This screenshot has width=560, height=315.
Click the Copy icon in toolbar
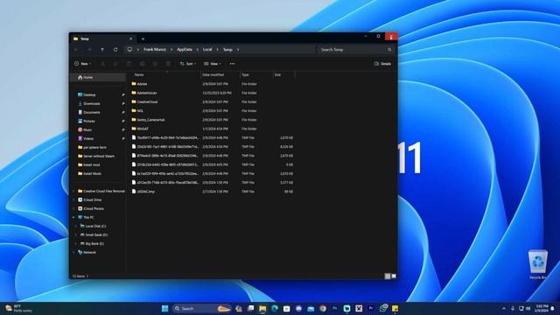115,64
